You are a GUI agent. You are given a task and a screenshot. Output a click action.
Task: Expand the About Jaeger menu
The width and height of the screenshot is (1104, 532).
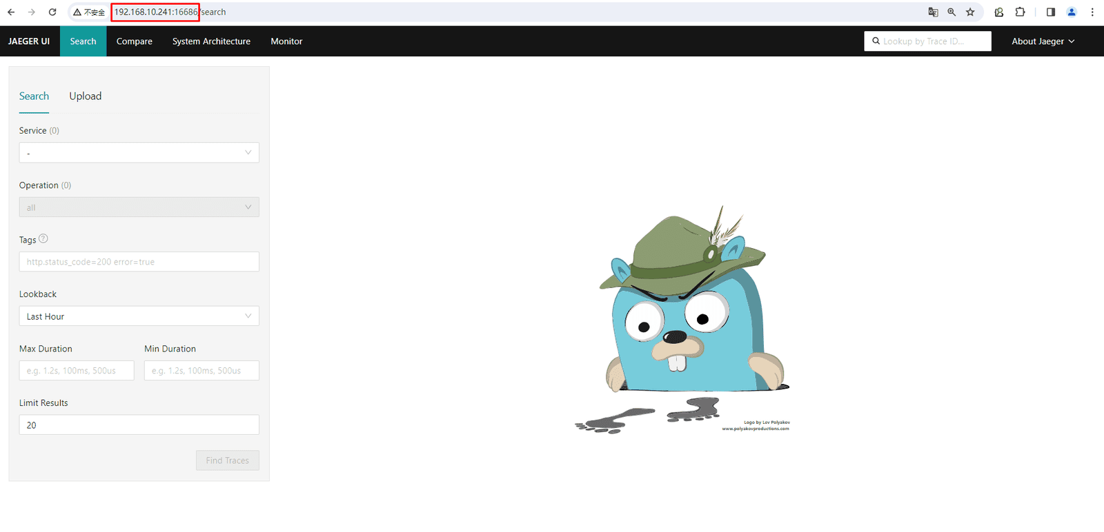coord(1043,41)
